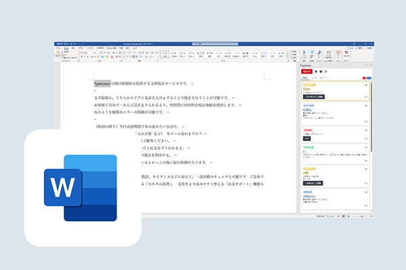Viewport: 406px width, 270px height.
Task: Switch to web layout view in status bar
Action: [348, 216]
